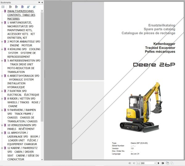The height and width of the screenshot is (166, 185).
Task: Click the 'Ersatzteilkatalog' heading text
Action: [x=162, y=25]
